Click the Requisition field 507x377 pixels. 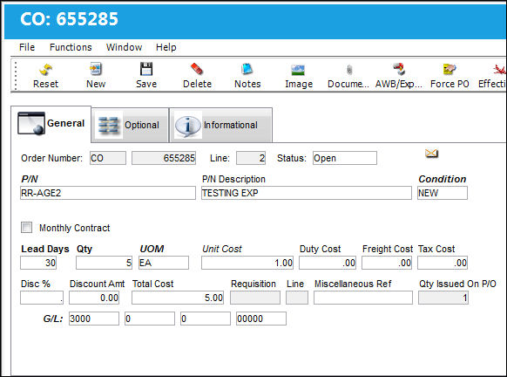[x=255, y=298]
